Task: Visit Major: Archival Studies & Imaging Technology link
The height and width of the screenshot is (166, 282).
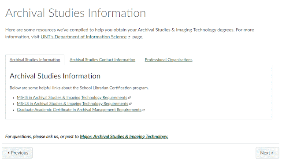Action: [124, 136]
